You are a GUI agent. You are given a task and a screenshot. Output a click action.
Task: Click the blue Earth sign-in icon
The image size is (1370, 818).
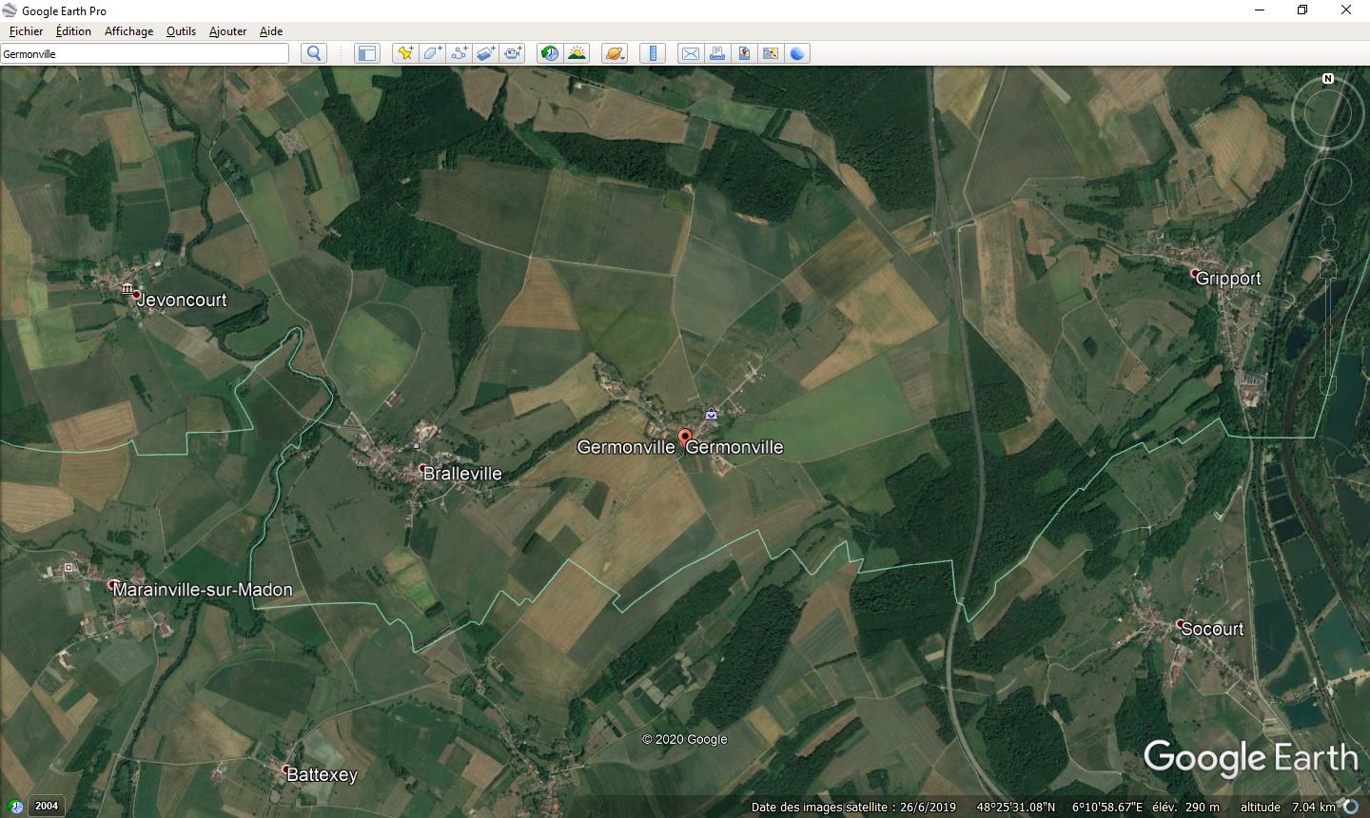(797, 53)
